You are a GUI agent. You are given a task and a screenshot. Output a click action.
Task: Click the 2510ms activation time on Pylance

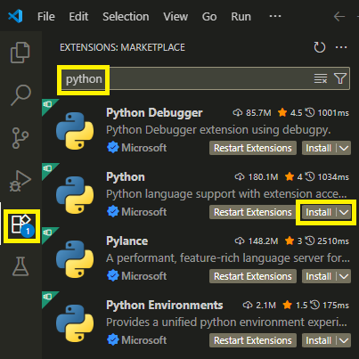click(x=328, y=241)
